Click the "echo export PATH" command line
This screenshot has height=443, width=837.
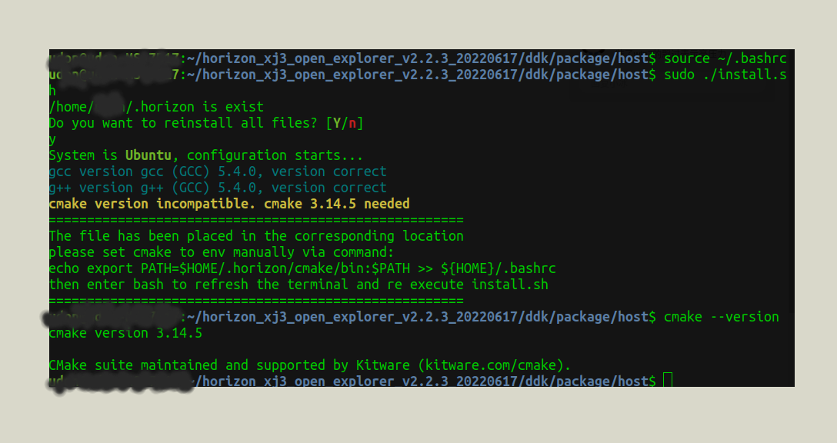[302, 268]
